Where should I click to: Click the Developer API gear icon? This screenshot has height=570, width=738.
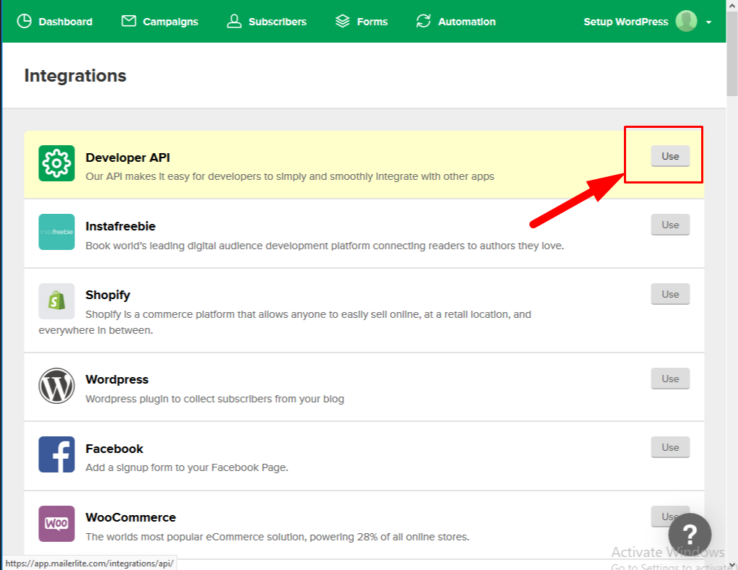click(x=56, y=163)
